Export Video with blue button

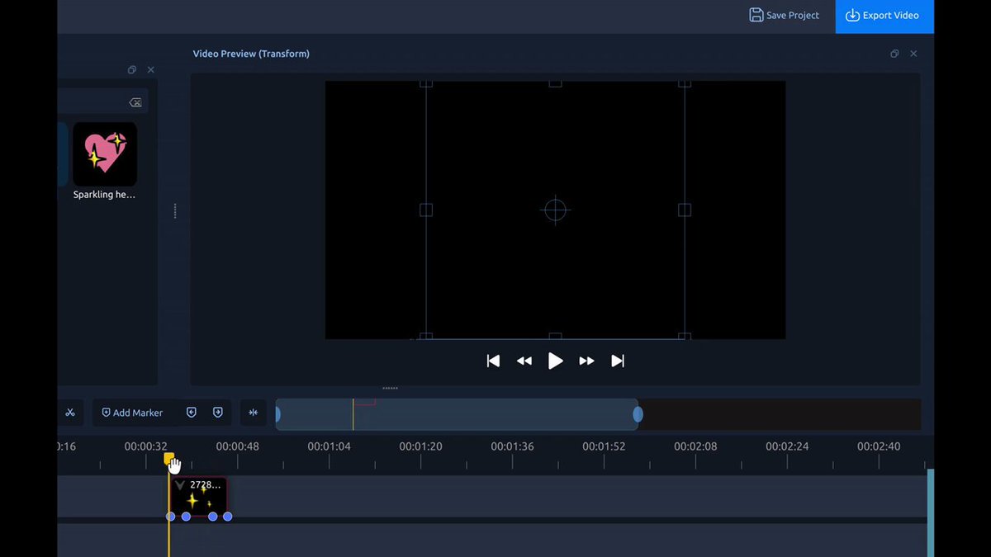(x=884, y=16)
